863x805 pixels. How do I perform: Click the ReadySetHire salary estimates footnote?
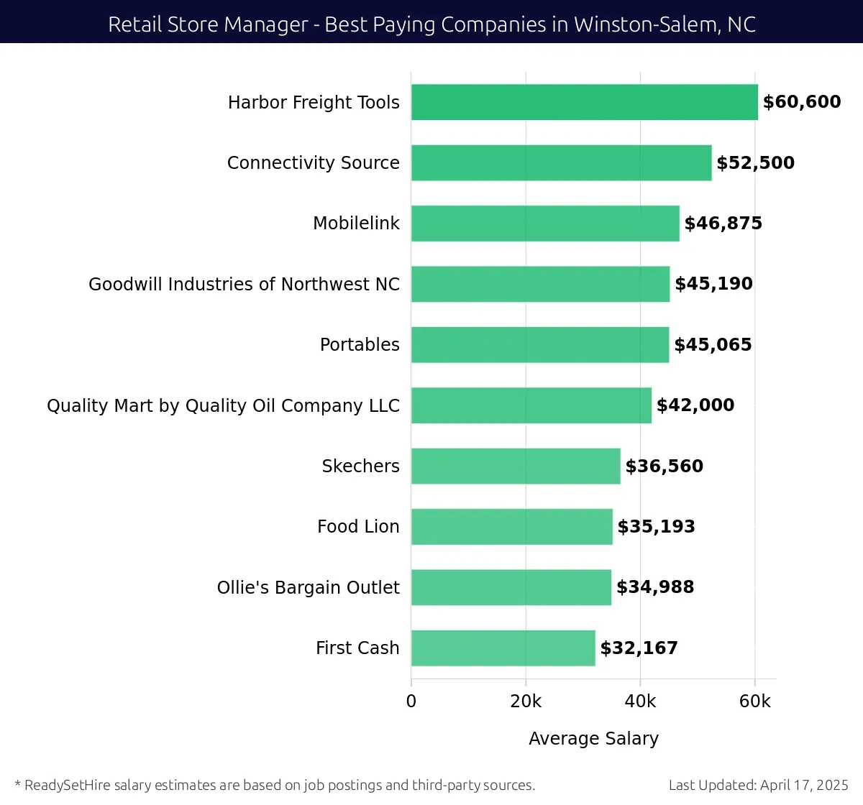point(275,786)
